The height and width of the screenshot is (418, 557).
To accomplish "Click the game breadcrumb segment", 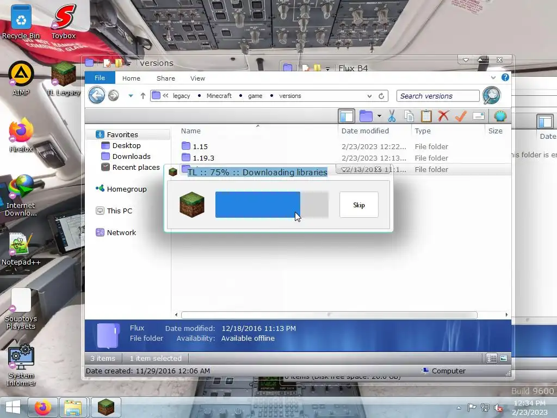I will click(255, 96).
